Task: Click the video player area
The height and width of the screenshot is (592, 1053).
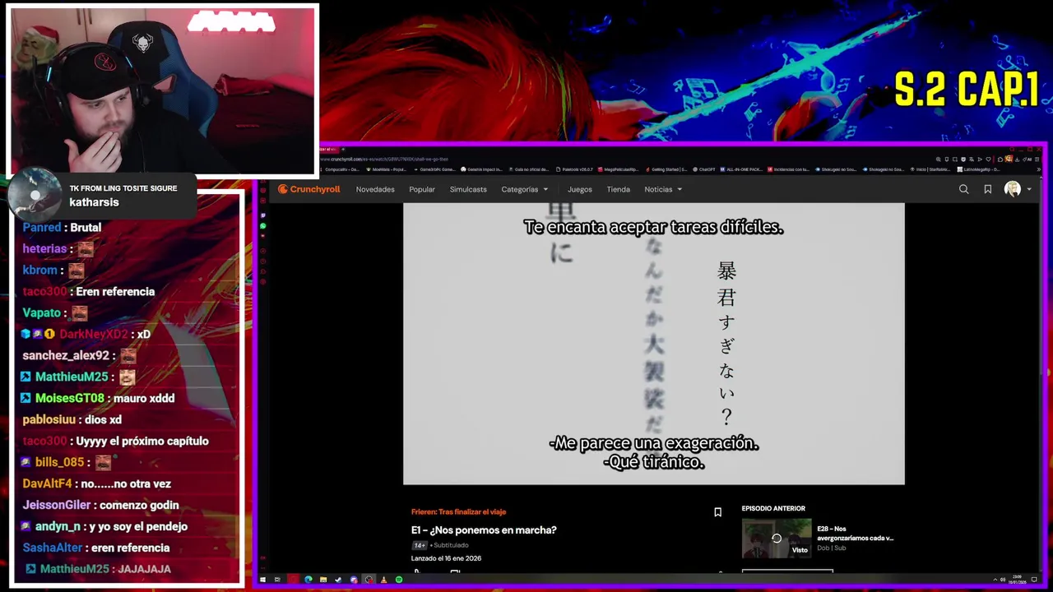Action: point(654,344)
